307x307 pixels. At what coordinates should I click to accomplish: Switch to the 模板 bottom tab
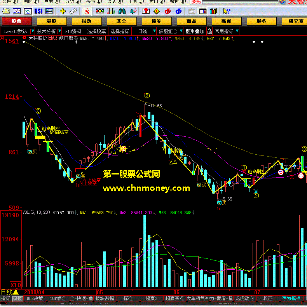click(x=17, y=298)
